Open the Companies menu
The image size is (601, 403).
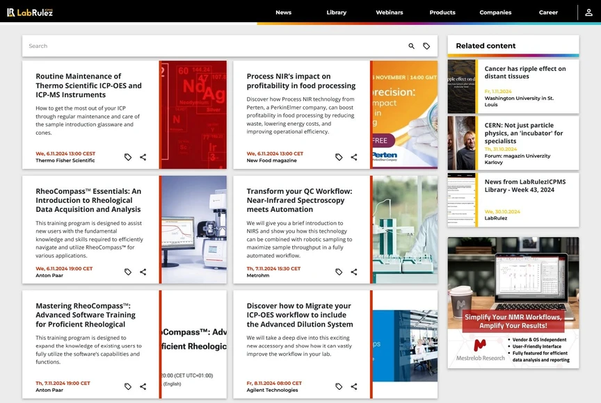495,13
